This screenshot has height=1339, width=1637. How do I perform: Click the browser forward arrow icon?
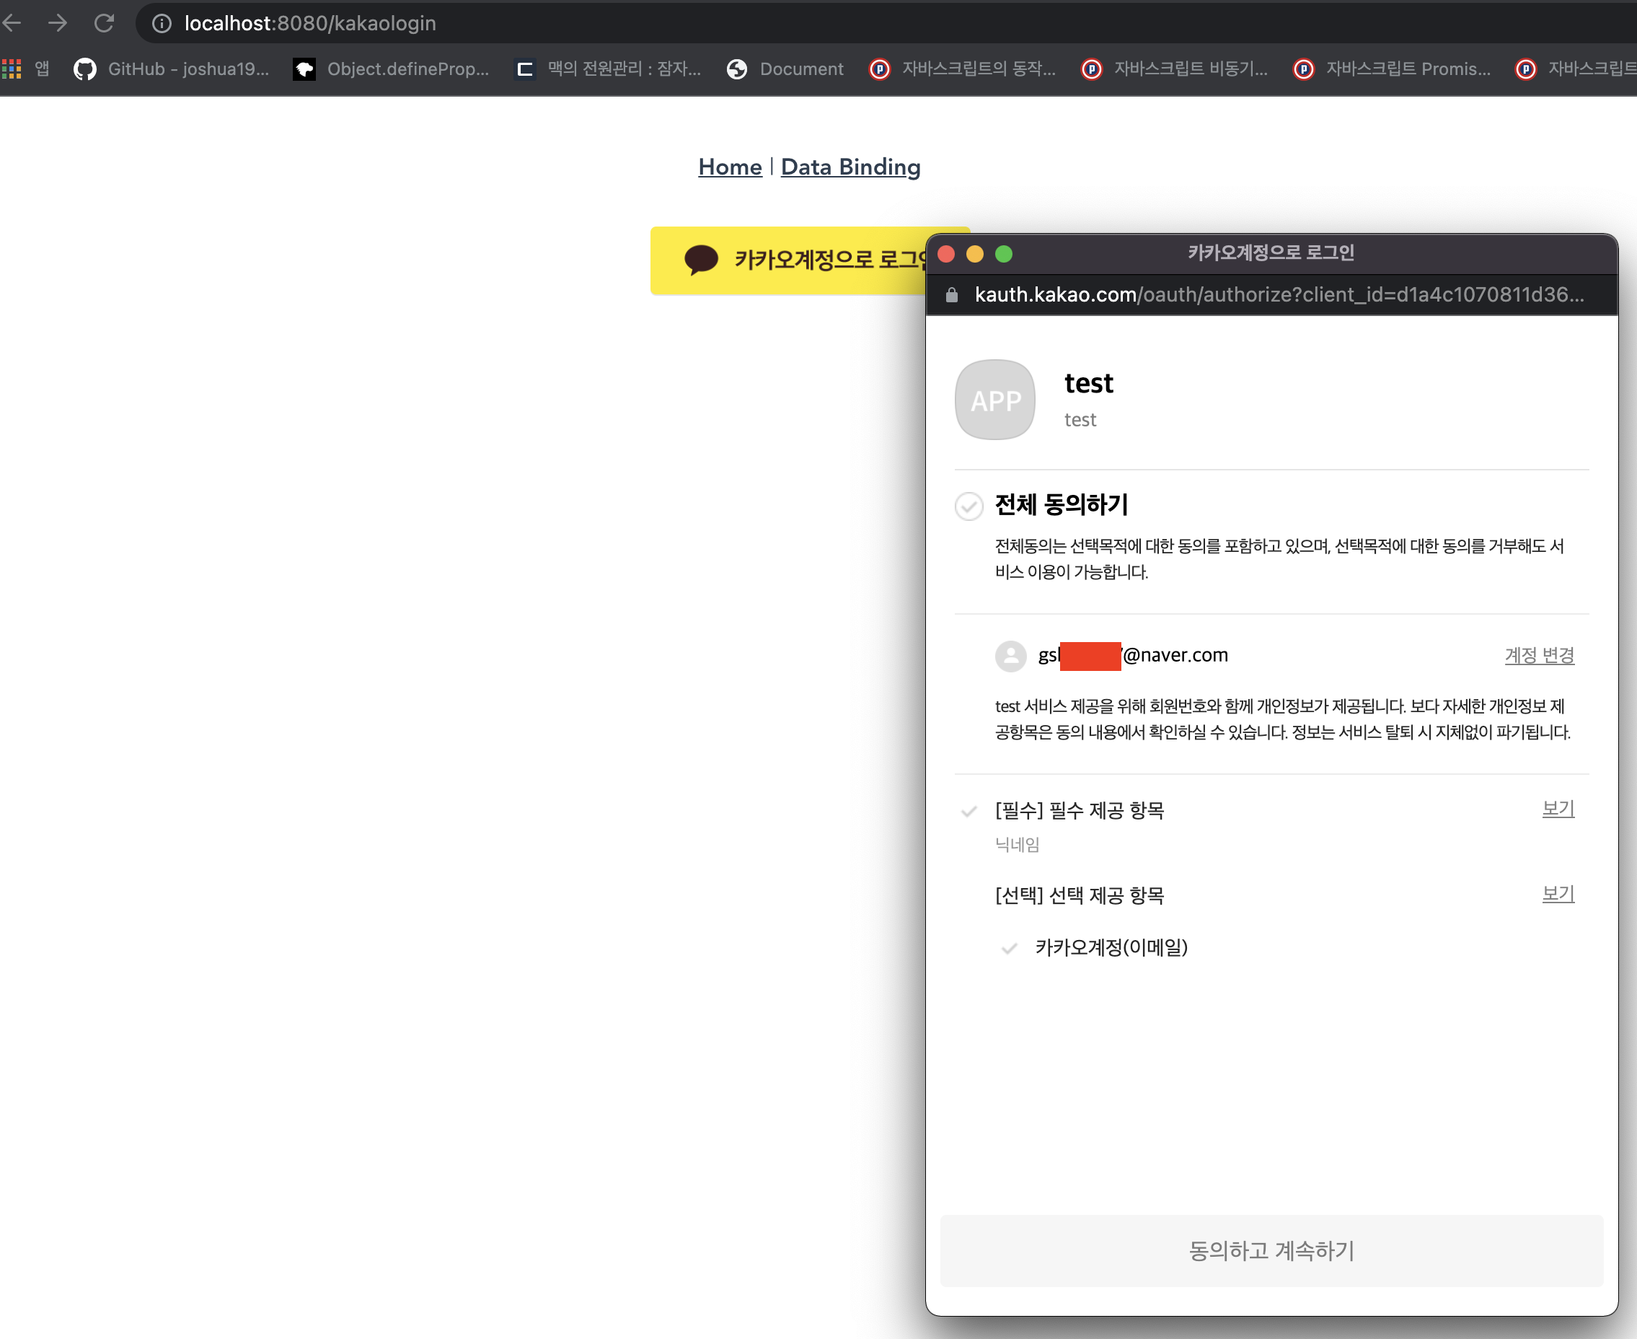58,23
